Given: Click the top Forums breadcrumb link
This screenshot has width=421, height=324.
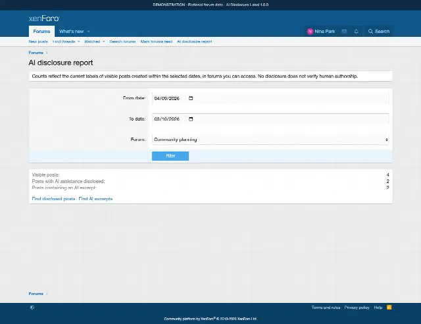Looking at the screenshot, I should [x=36, y=53].
